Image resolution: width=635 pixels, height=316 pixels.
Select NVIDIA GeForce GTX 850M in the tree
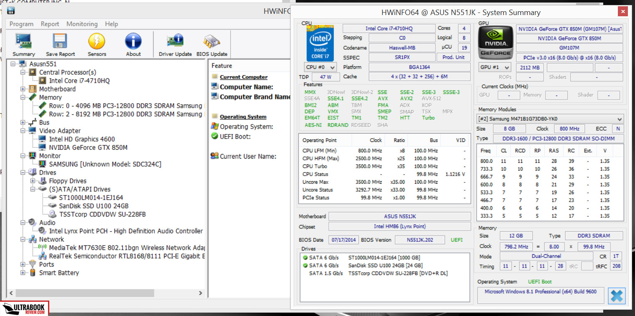coord(88,147)
